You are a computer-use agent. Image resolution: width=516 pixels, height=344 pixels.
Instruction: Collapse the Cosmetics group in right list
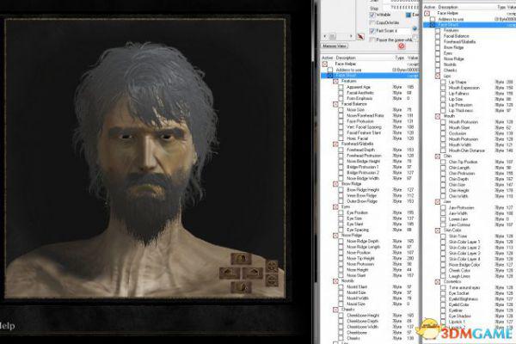[438, 282]
